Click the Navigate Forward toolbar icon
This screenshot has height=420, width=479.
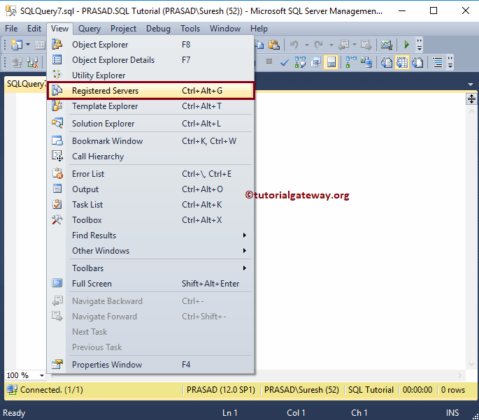click(x=366, y=45)
